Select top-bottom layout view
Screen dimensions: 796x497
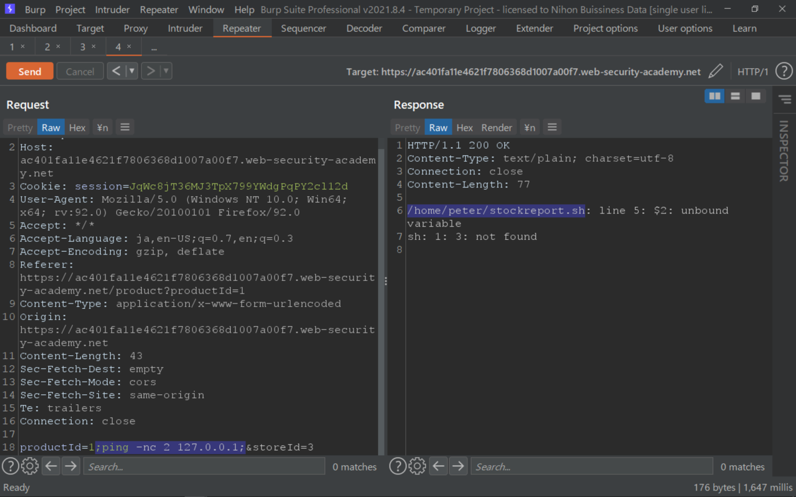click(x=735, y=96)
